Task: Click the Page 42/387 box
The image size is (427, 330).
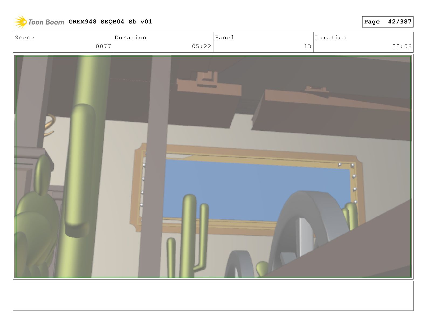Action: [388, 22]
